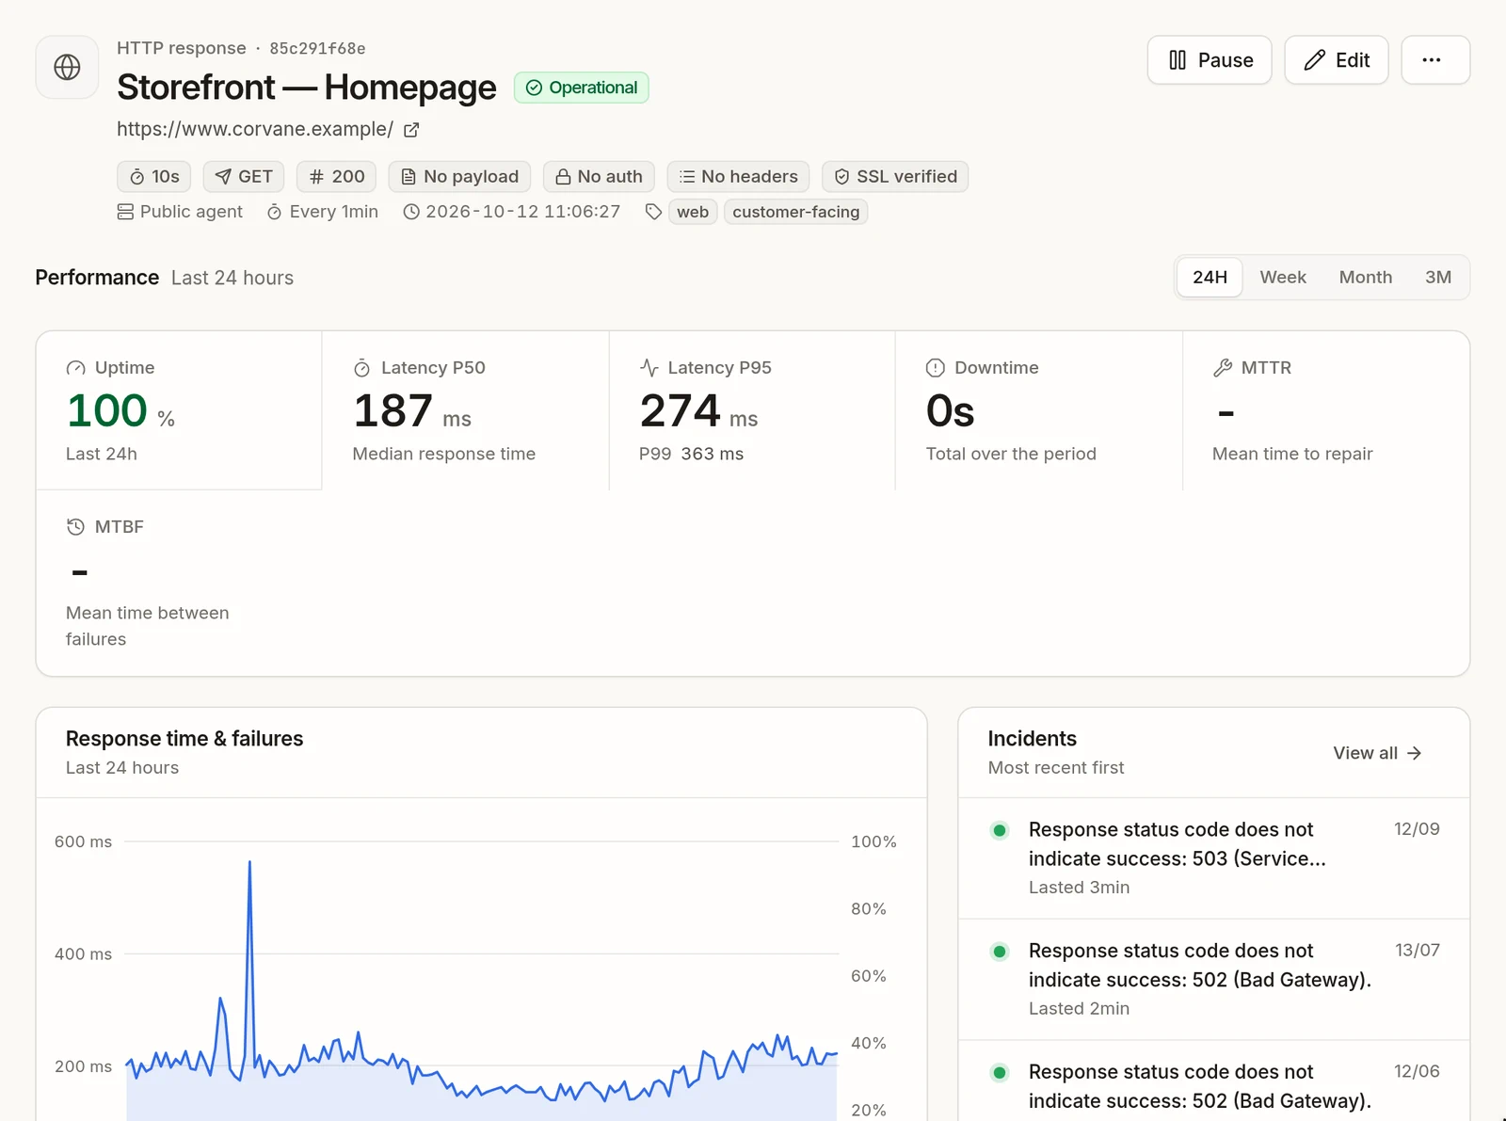Open the 503 Service incident dated 12/09
This screenshot has width=1506, height=1121.
[1214, 858]
